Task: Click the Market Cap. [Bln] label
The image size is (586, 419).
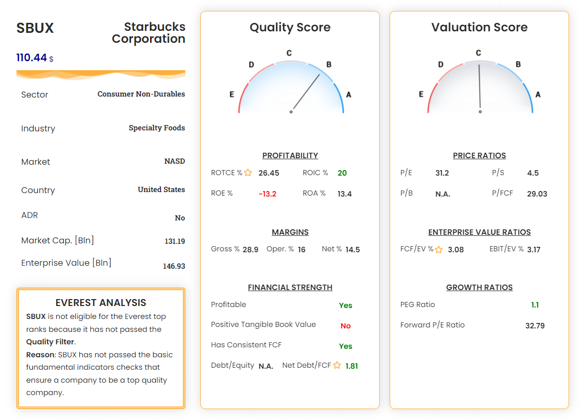Action: (58, 240)
